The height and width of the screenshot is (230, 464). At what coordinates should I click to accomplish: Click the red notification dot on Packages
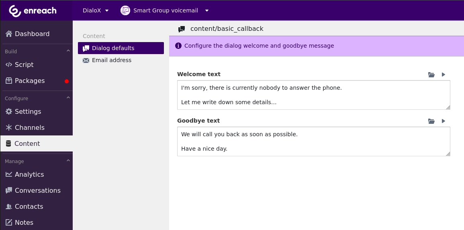point(67,81)
